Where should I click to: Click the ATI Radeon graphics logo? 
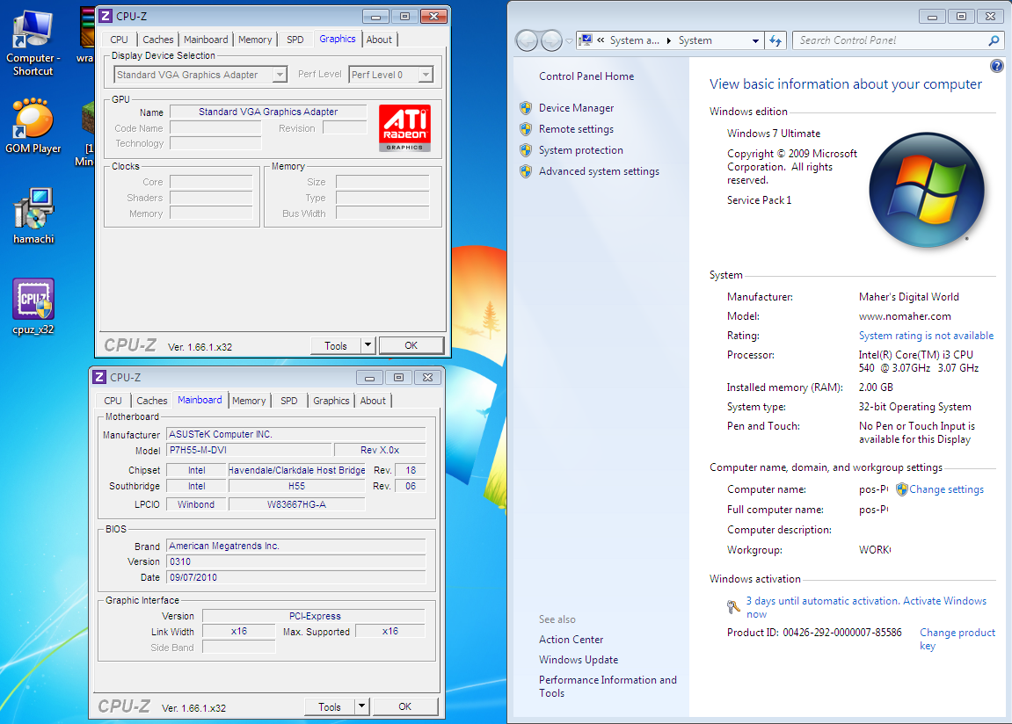[404, 127]
